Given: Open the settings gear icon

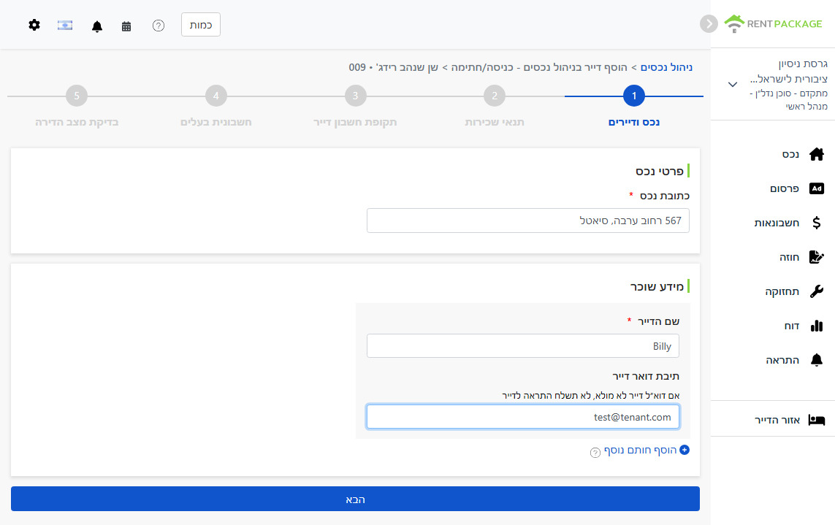Looking at the screenshot, I should pyautogui.click(x=34, y=25).
